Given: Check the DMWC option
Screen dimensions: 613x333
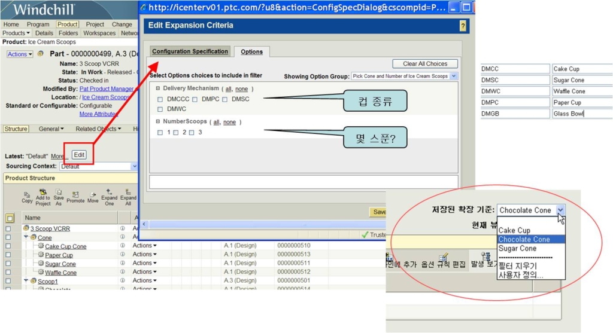Looking at the screenshot, I should [160, 109].
